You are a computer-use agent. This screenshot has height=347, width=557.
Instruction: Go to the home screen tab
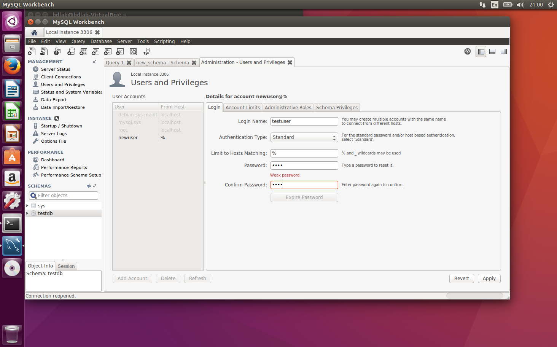point(34,32)
